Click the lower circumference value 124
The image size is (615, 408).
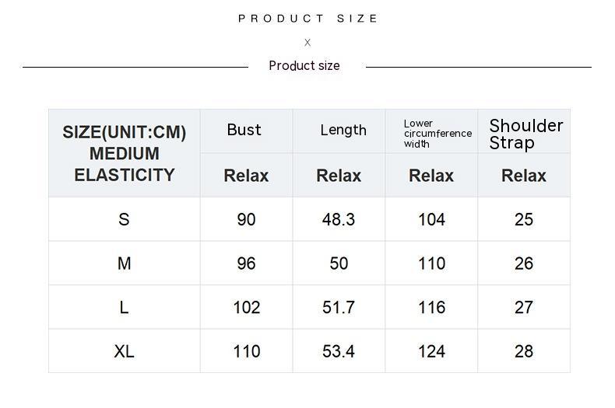pyautogui.click(x=431, y=351)
